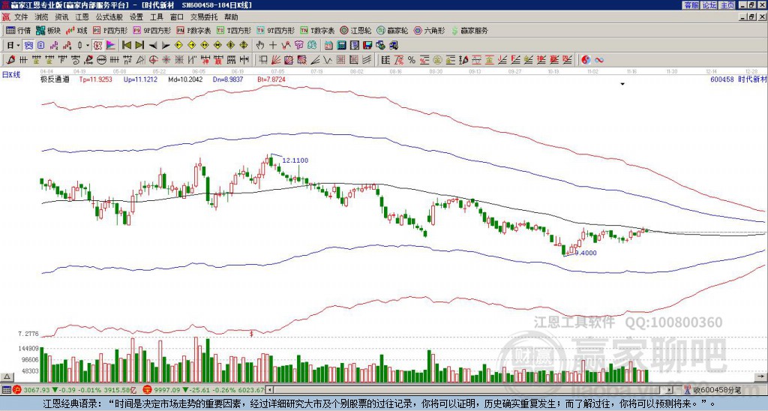Expand the candlestick chart-type dropdown arrow

click(x=88, y=46)
